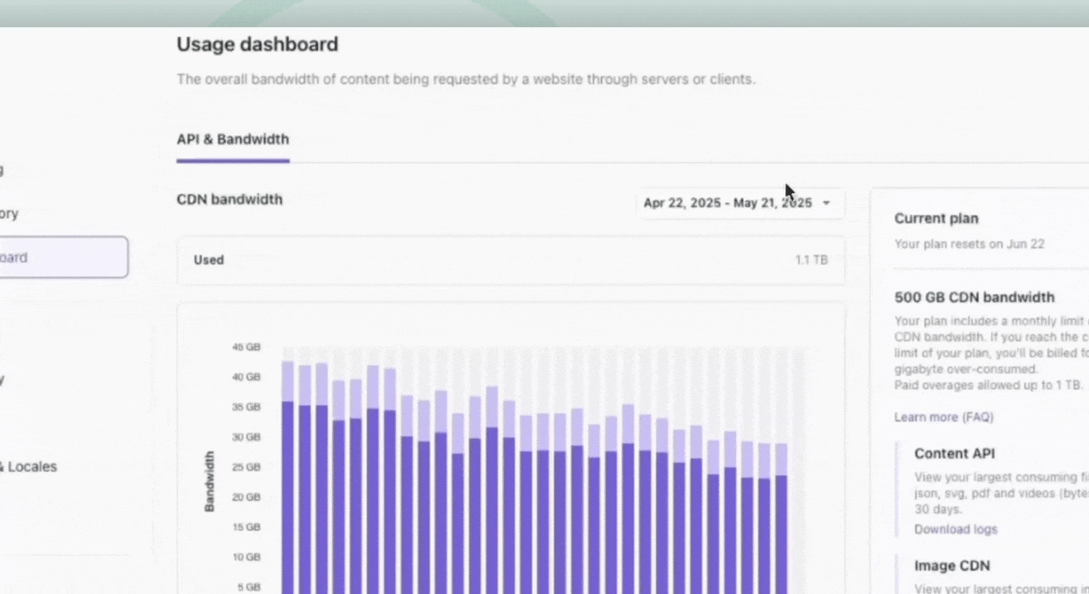Switch to the API & Bandwidth tab
This screenshot has width=1089, height=594.
pos(233,139)
